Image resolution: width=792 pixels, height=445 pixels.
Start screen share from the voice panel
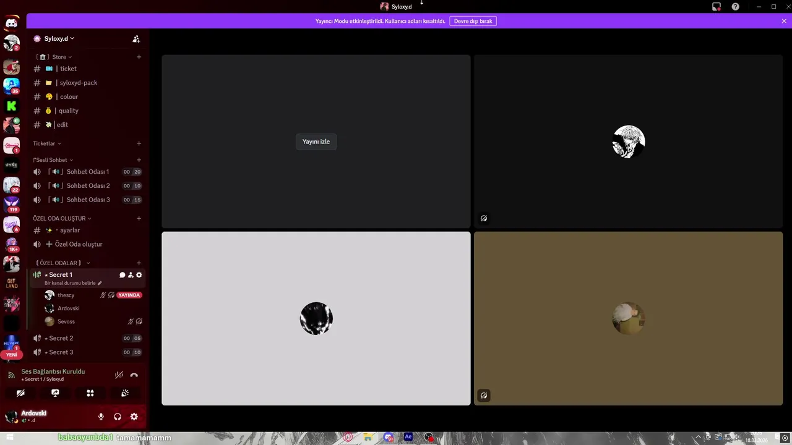tap(55, 393)
